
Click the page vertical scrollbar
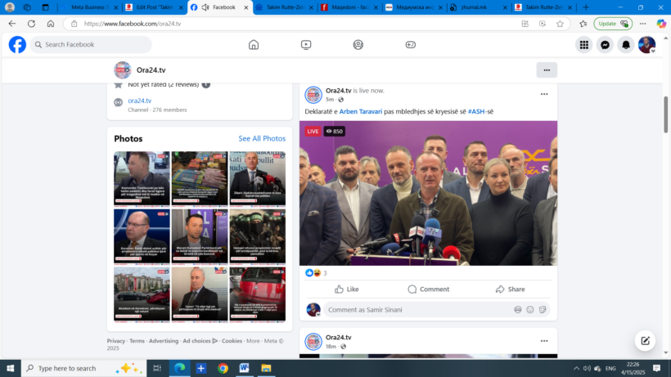[x=665, y=114]
